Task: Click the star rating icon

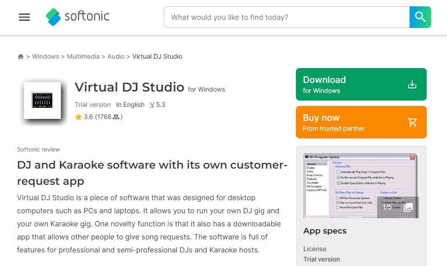Action: [78, 117]
